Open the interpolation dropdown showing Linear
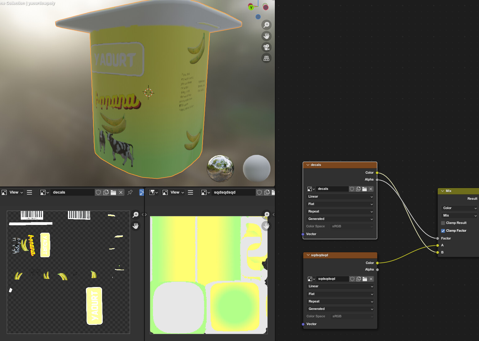 coord(340,196)
